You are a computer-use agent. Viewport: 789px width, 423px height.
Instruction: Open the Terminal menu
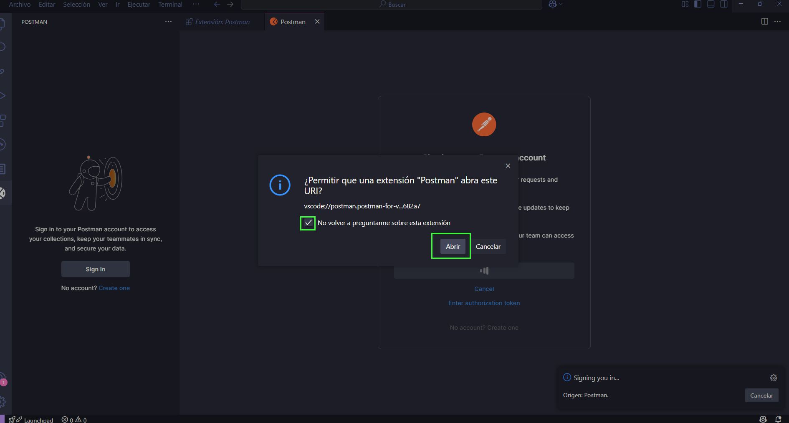170,4
